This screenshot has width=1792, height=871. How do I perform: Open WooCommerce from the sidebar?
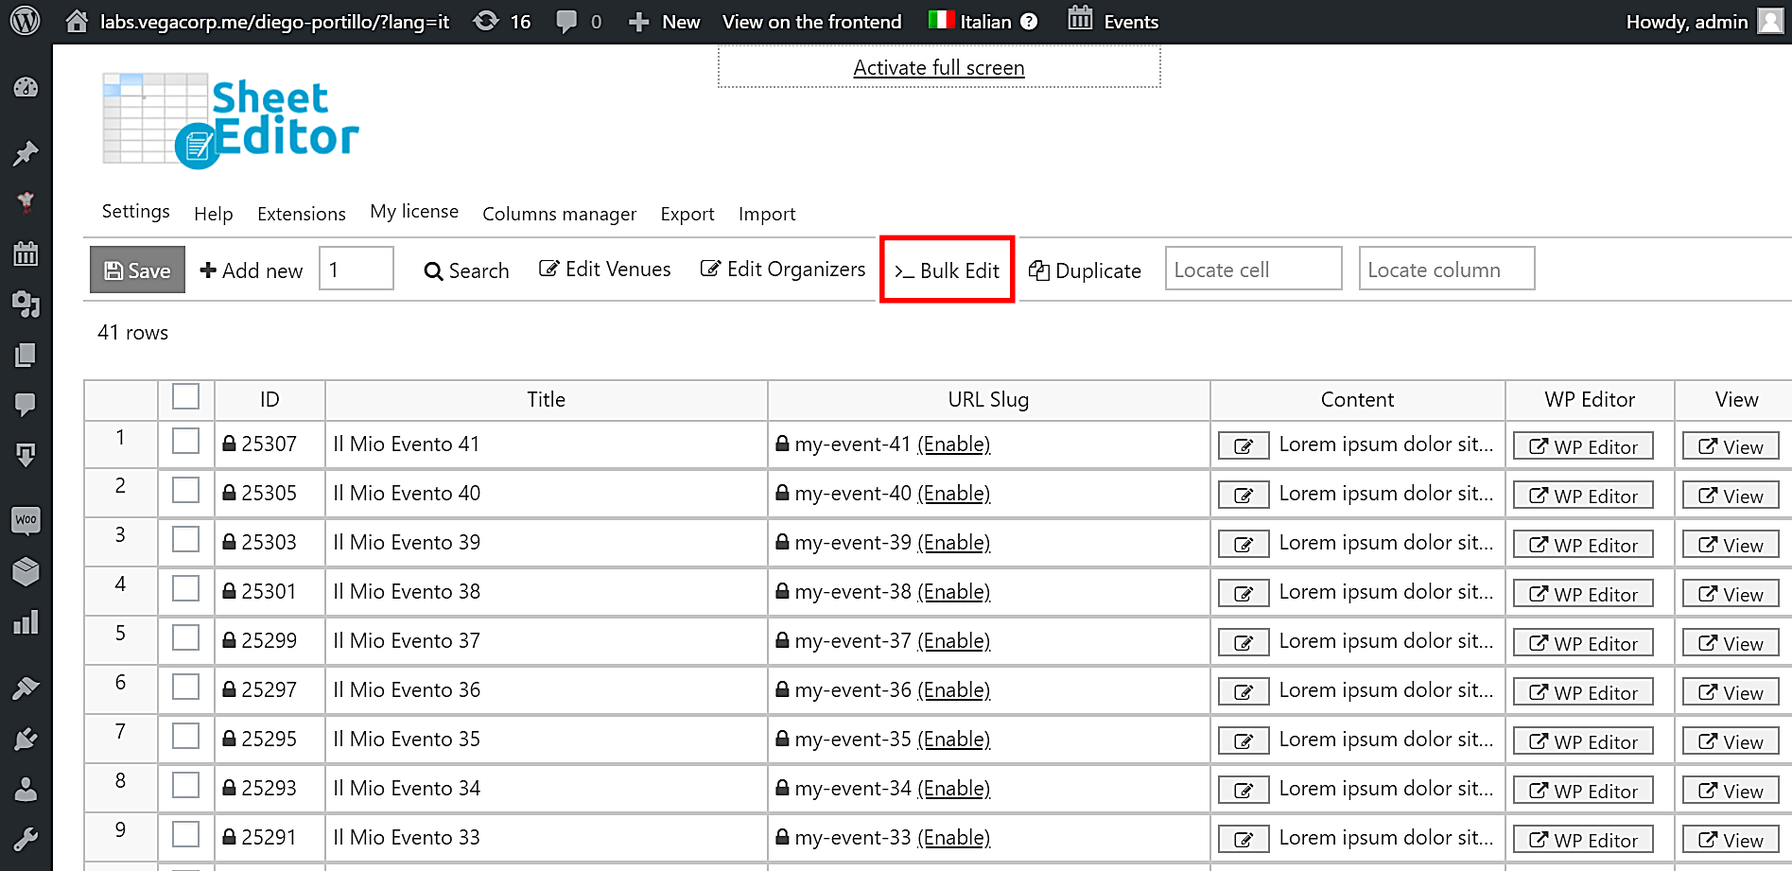26,520
